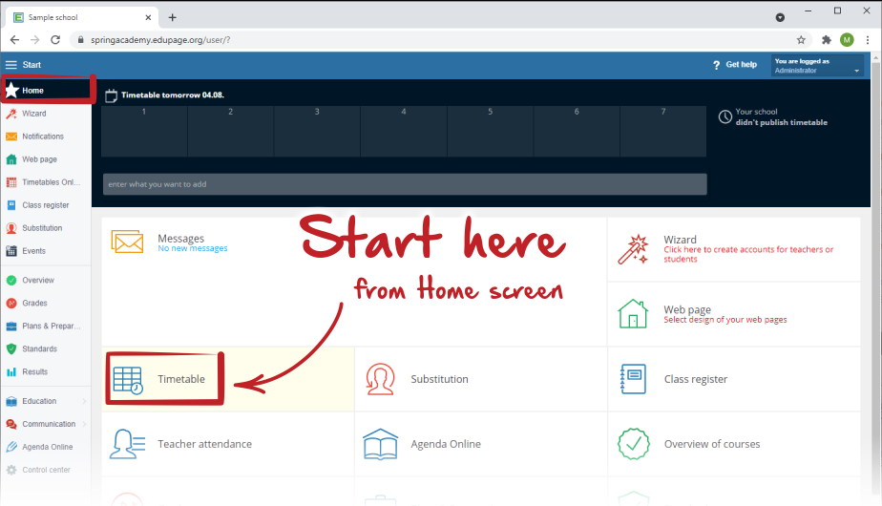The height and width of the screenshot is (506, 882).
Task: Expand the logged as Administrator dropdown
Action: tap(817, 66)
